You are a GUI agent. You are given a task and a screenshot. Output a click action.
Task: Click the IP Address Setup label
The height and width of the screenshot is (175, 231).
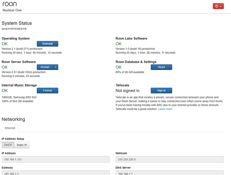13,139
